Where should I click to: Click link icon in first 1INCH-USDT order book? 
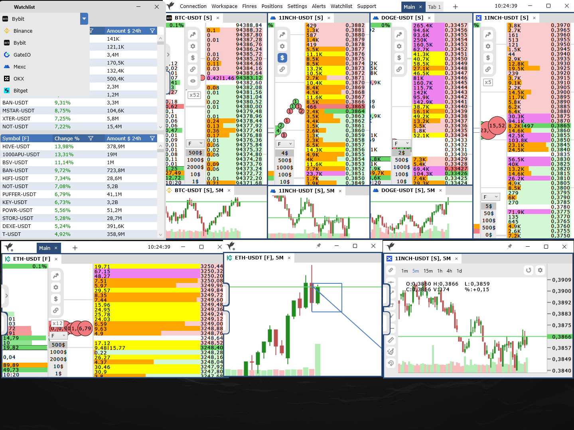coord(282,69)
